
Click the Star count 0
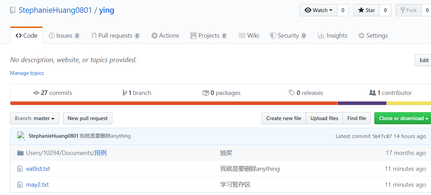point(385,10)
